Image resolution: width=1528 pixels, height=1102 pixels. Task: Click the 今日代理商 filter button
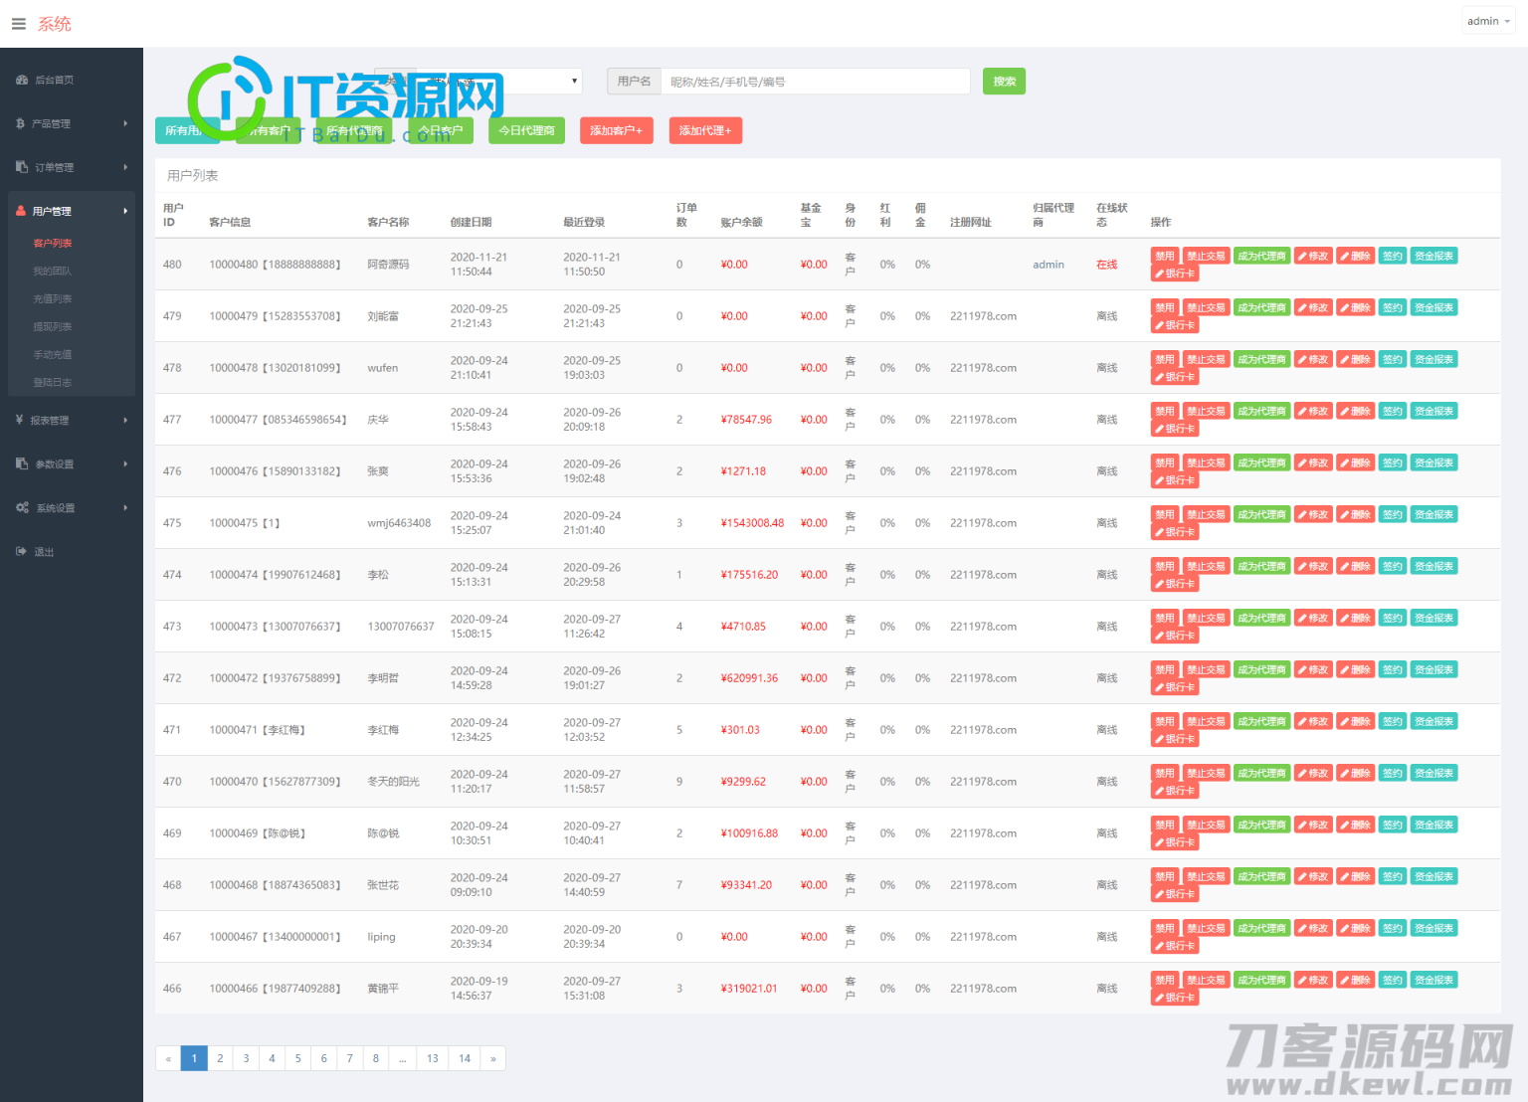(x=527, y=130)
